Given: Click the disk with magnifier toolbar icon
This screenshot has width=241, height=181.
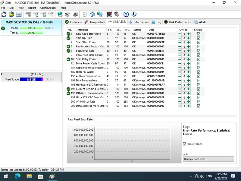Looking at the screenshot, I should coord(51,14).
